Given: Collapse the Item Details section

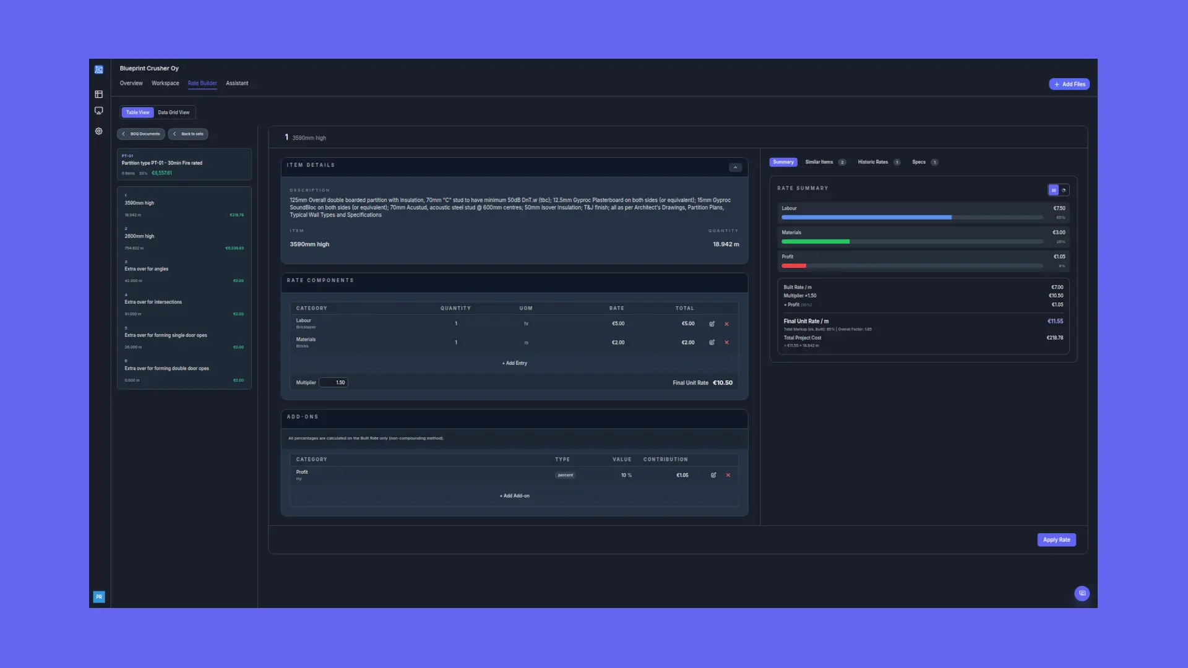Looking at the screenshot, I should click(x=735, y=168).
